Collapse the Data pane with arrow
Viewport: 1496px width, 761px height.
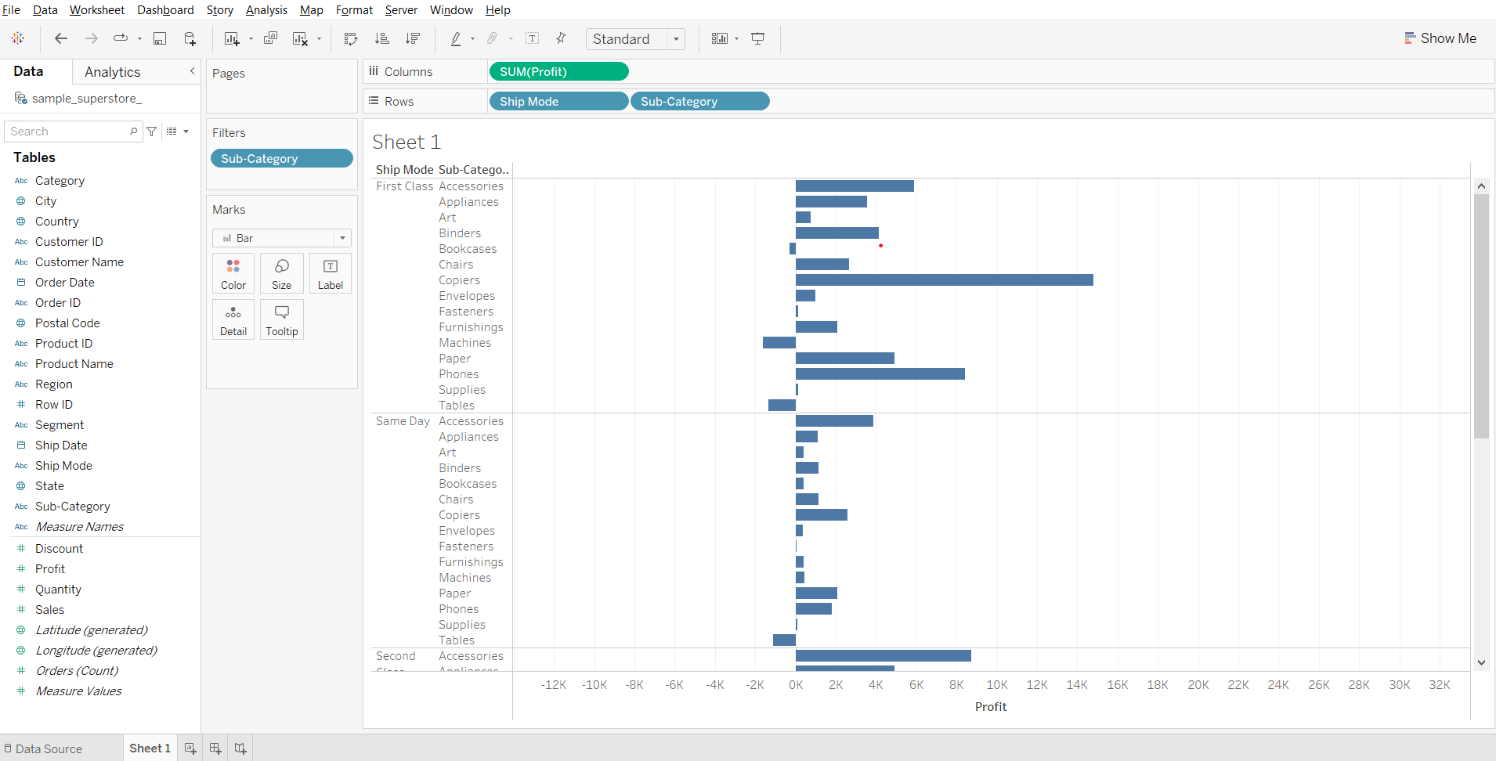click(192, 71)
